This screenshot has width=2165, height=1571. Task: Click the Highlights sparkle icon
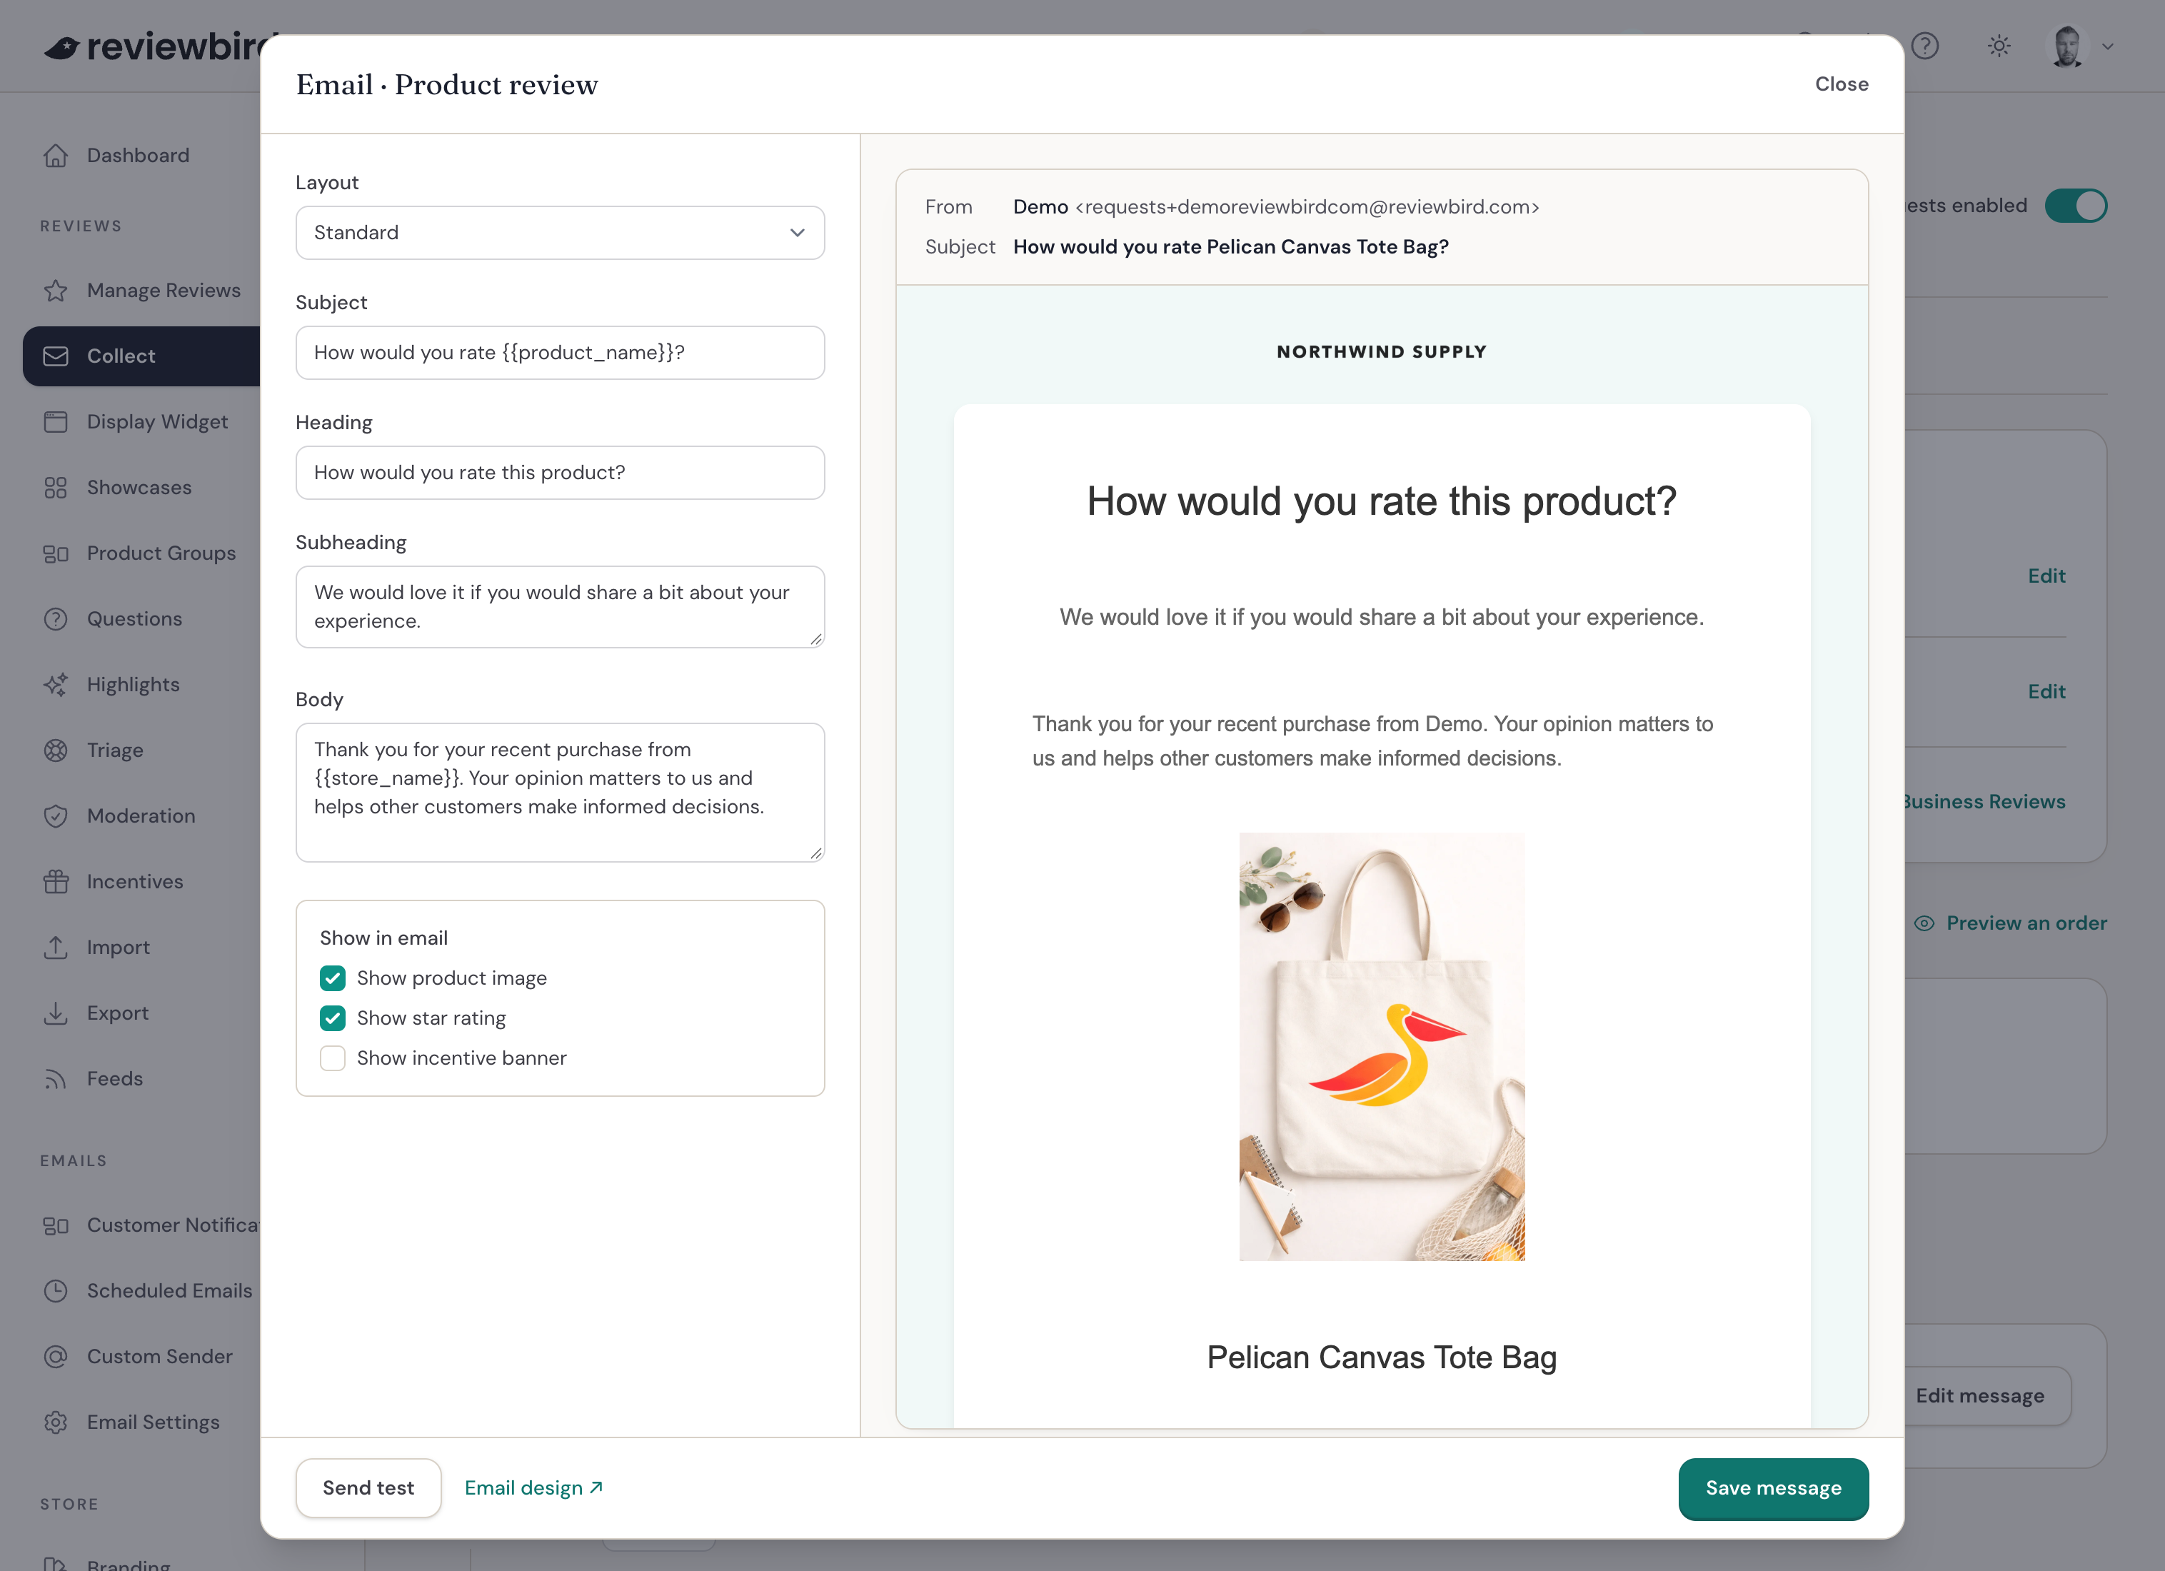[56, 684]
